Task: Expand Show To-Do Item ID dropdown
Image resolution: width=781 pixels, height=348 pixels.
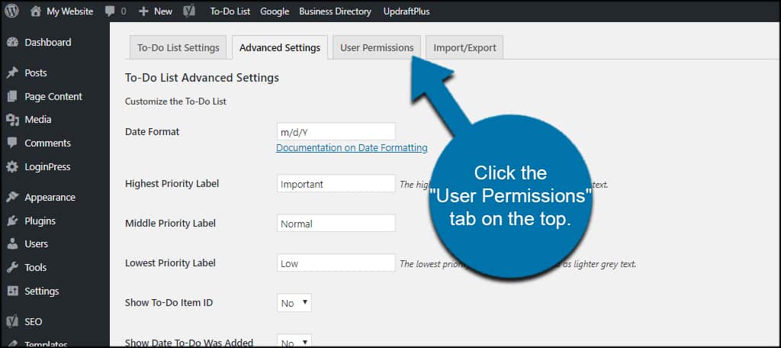Action: 294,303
